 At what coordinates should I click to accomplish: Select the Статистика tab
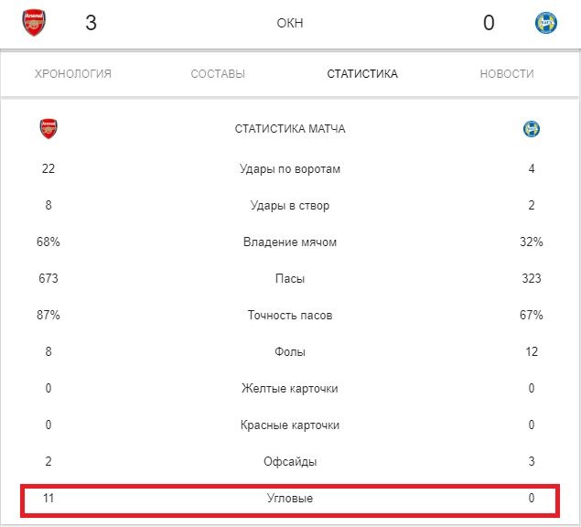tap(362, 74)
